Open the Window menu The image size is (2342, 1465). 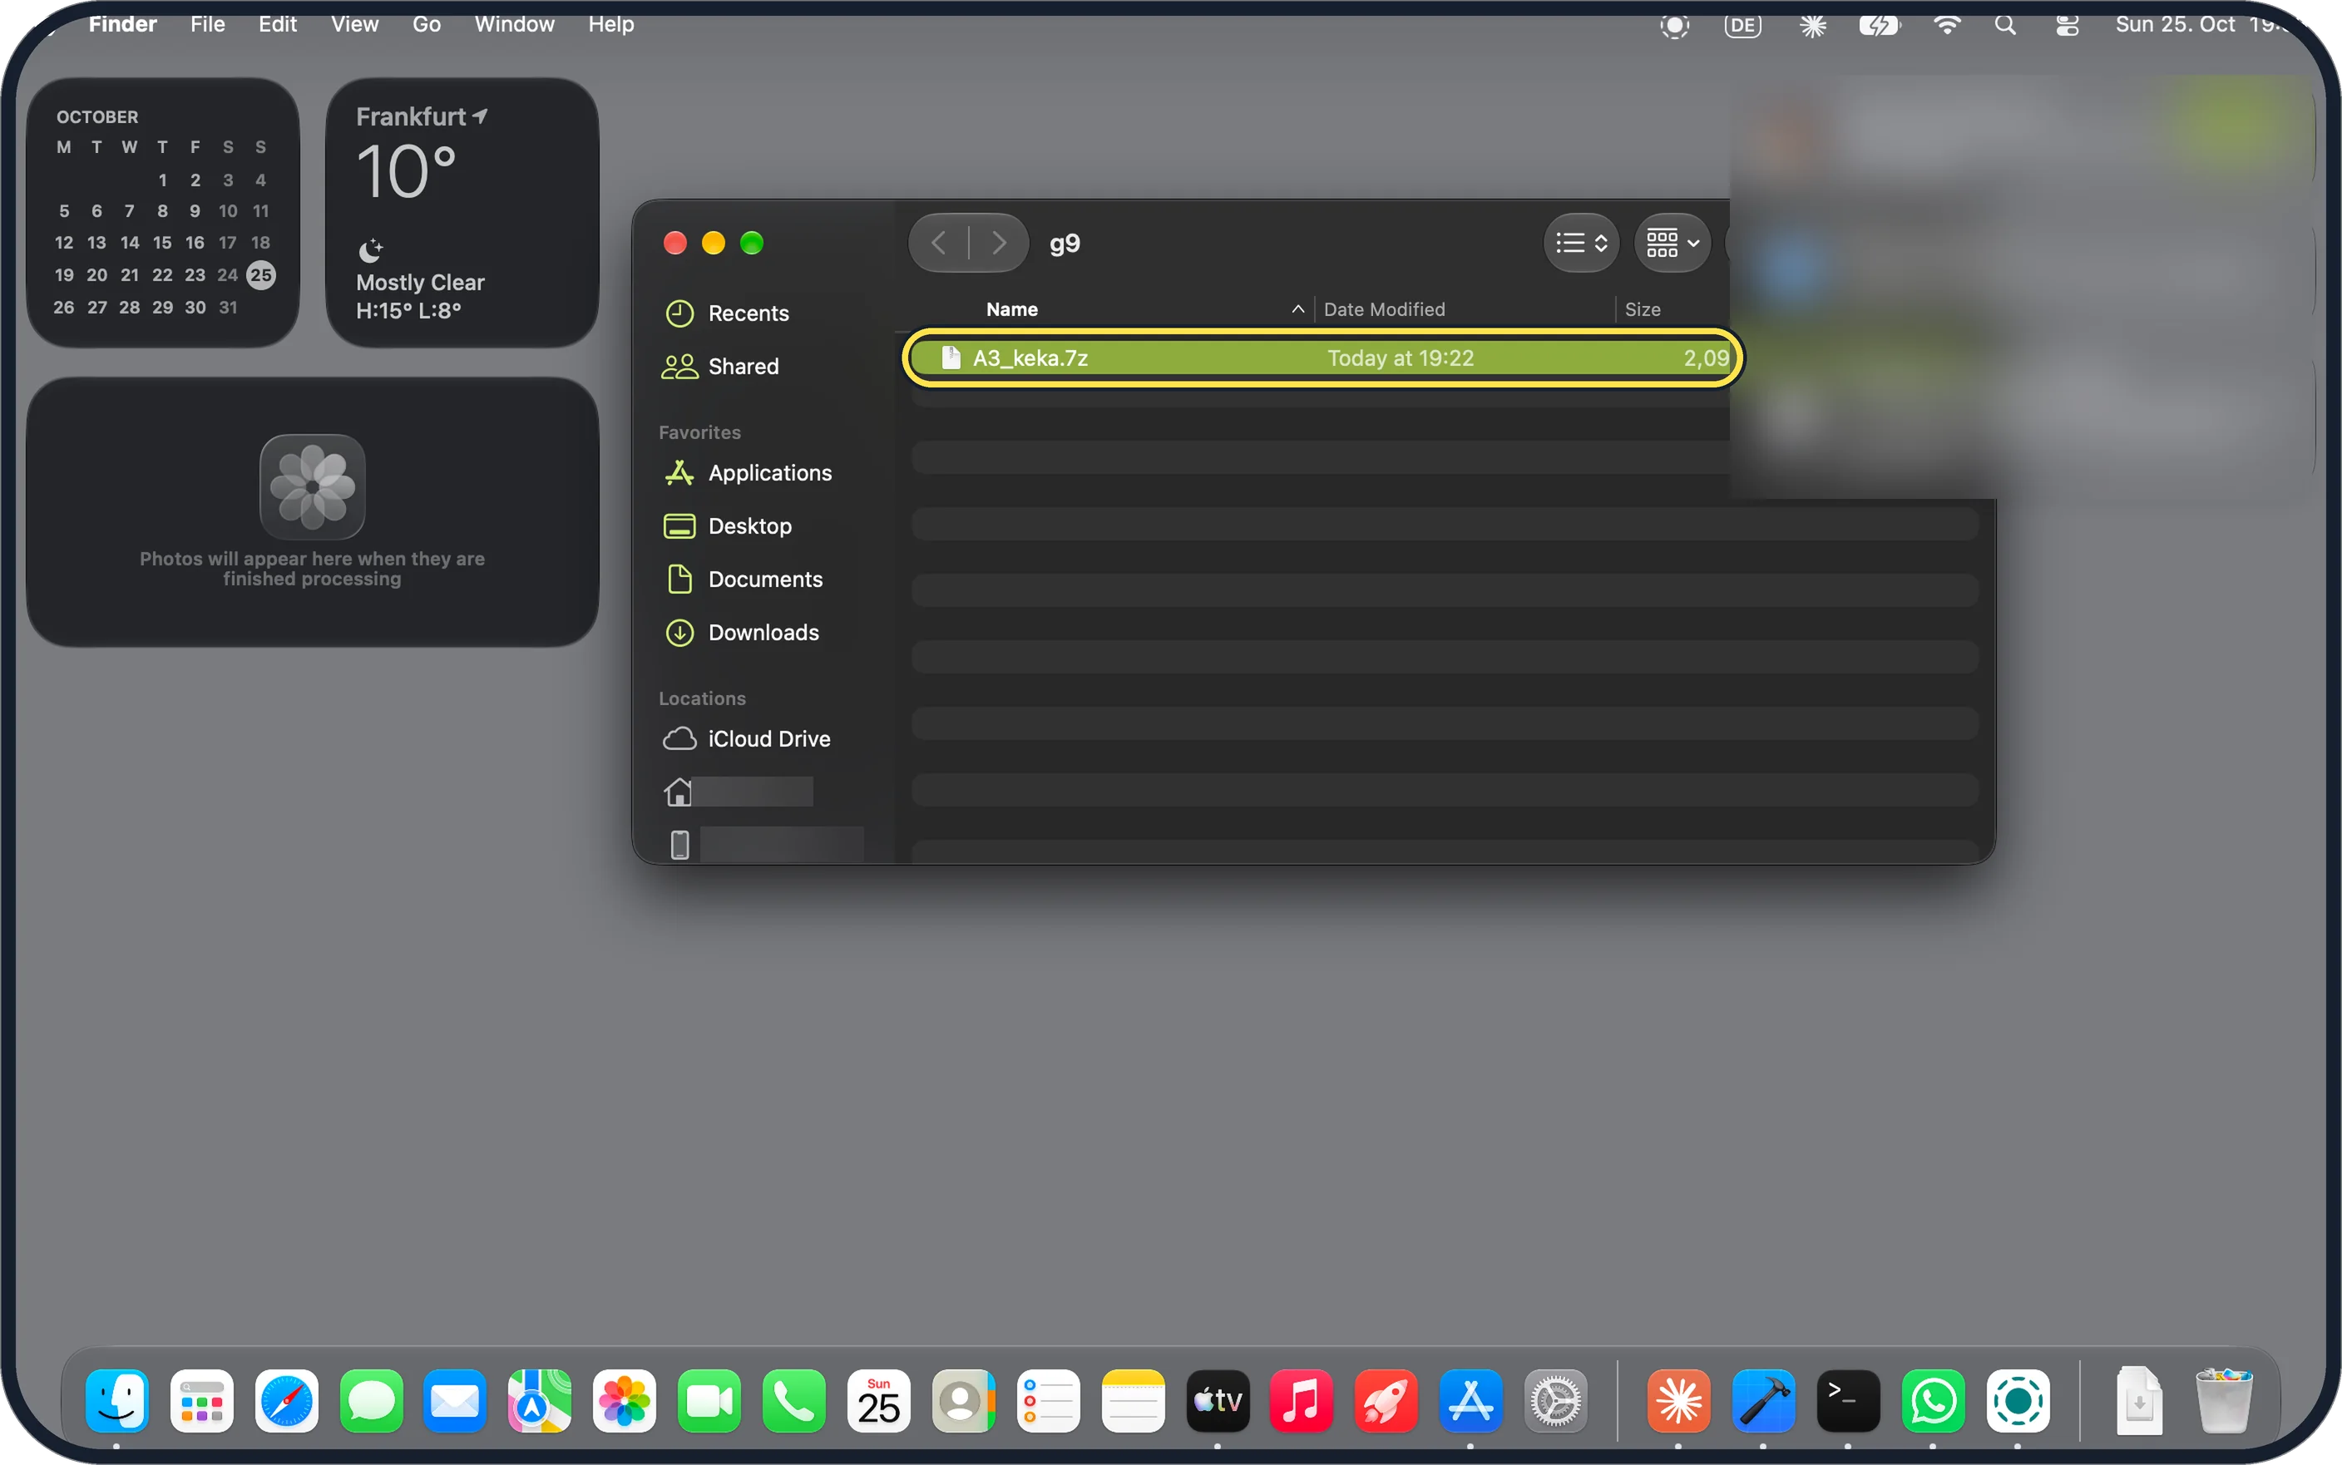click(x=515, y=24)
